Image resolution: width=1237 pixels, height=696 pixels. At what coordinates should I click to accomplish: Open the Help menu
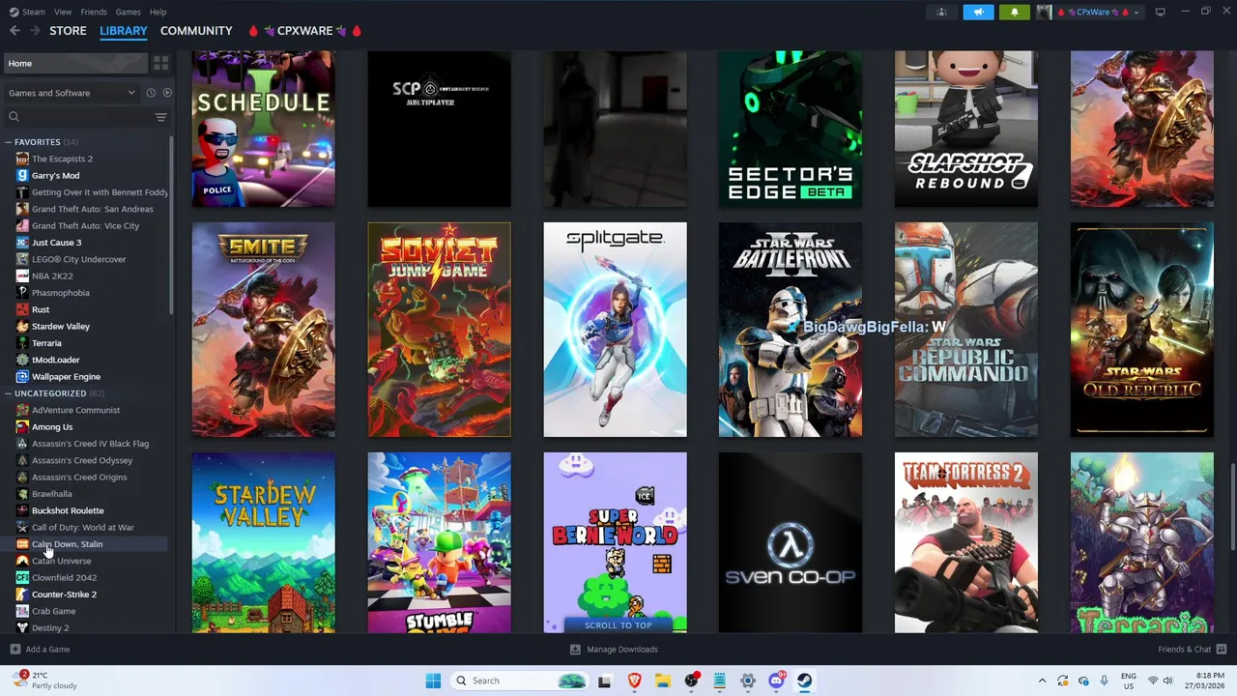click(x=158, y=12)
